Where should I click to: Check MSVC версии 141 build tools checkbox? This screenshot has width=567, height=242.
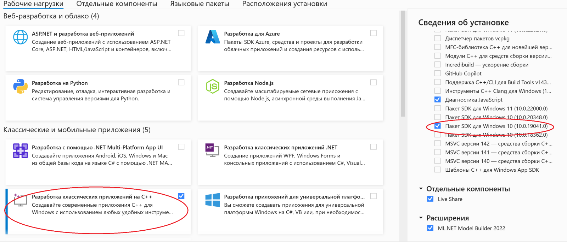tap(438, 152)
